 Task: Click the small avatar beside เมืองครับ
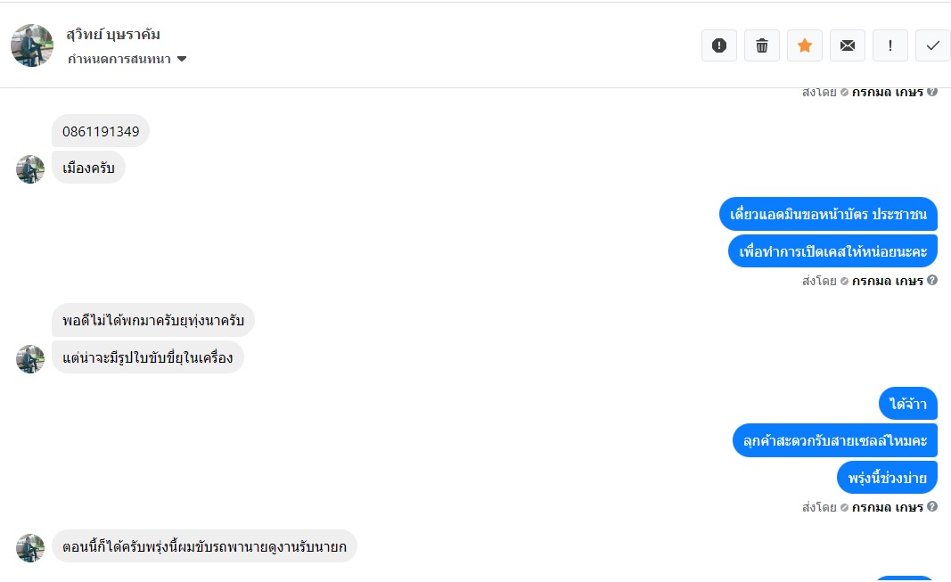(x=30, y=169)
